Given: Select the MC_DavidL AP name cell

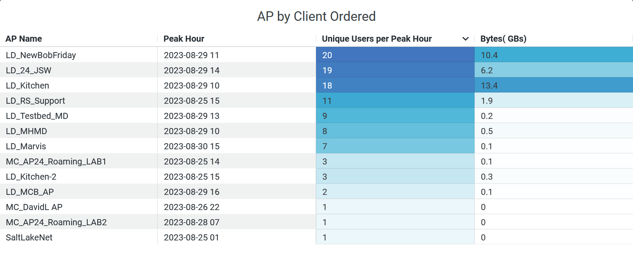Looking at the screenshot, I should 34,207.
